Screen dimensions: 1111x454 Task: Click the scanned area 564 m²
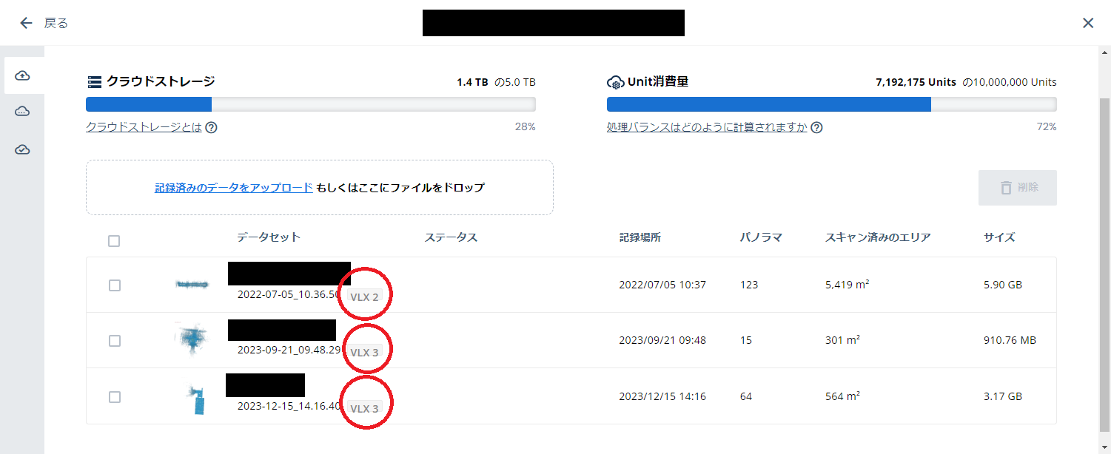pyautogui.click(x=842, y=396)
